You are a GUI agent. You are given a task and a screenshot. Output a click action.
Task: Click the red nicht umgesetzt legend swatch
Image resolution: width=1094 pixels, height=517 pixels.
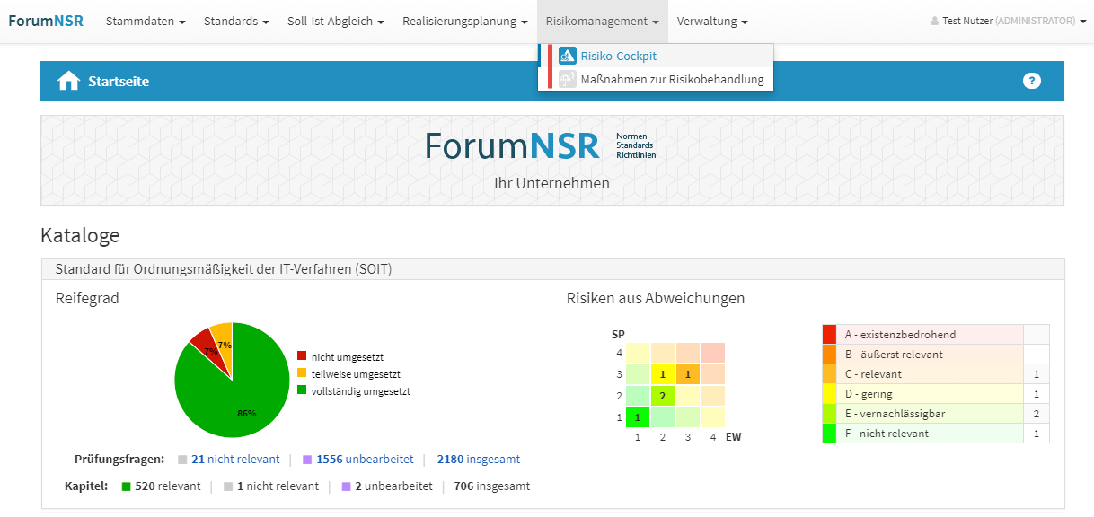302,356
